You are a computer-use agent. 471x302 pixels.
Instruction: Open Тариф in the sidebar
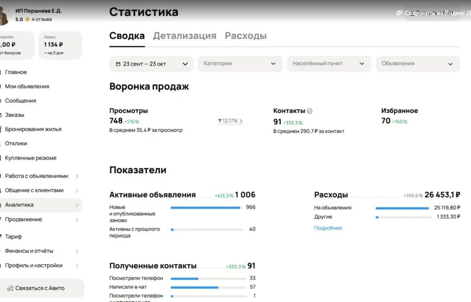[13, 237]
